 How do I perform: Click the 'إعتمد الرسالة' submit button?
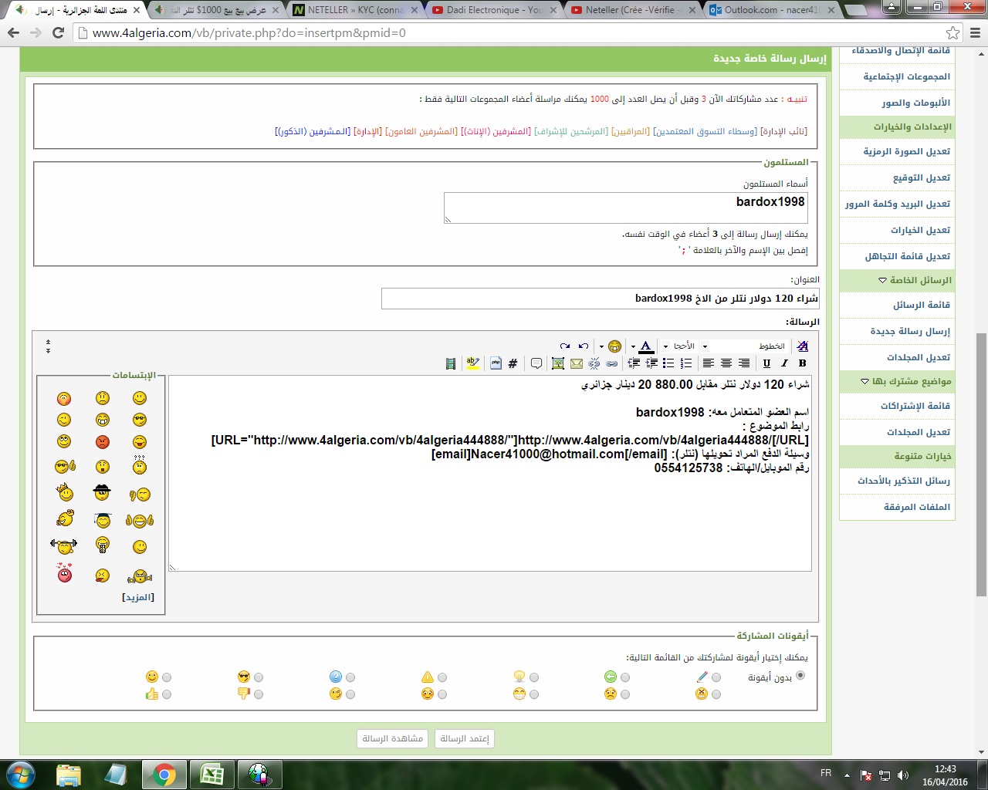click(x=464, y=738)
